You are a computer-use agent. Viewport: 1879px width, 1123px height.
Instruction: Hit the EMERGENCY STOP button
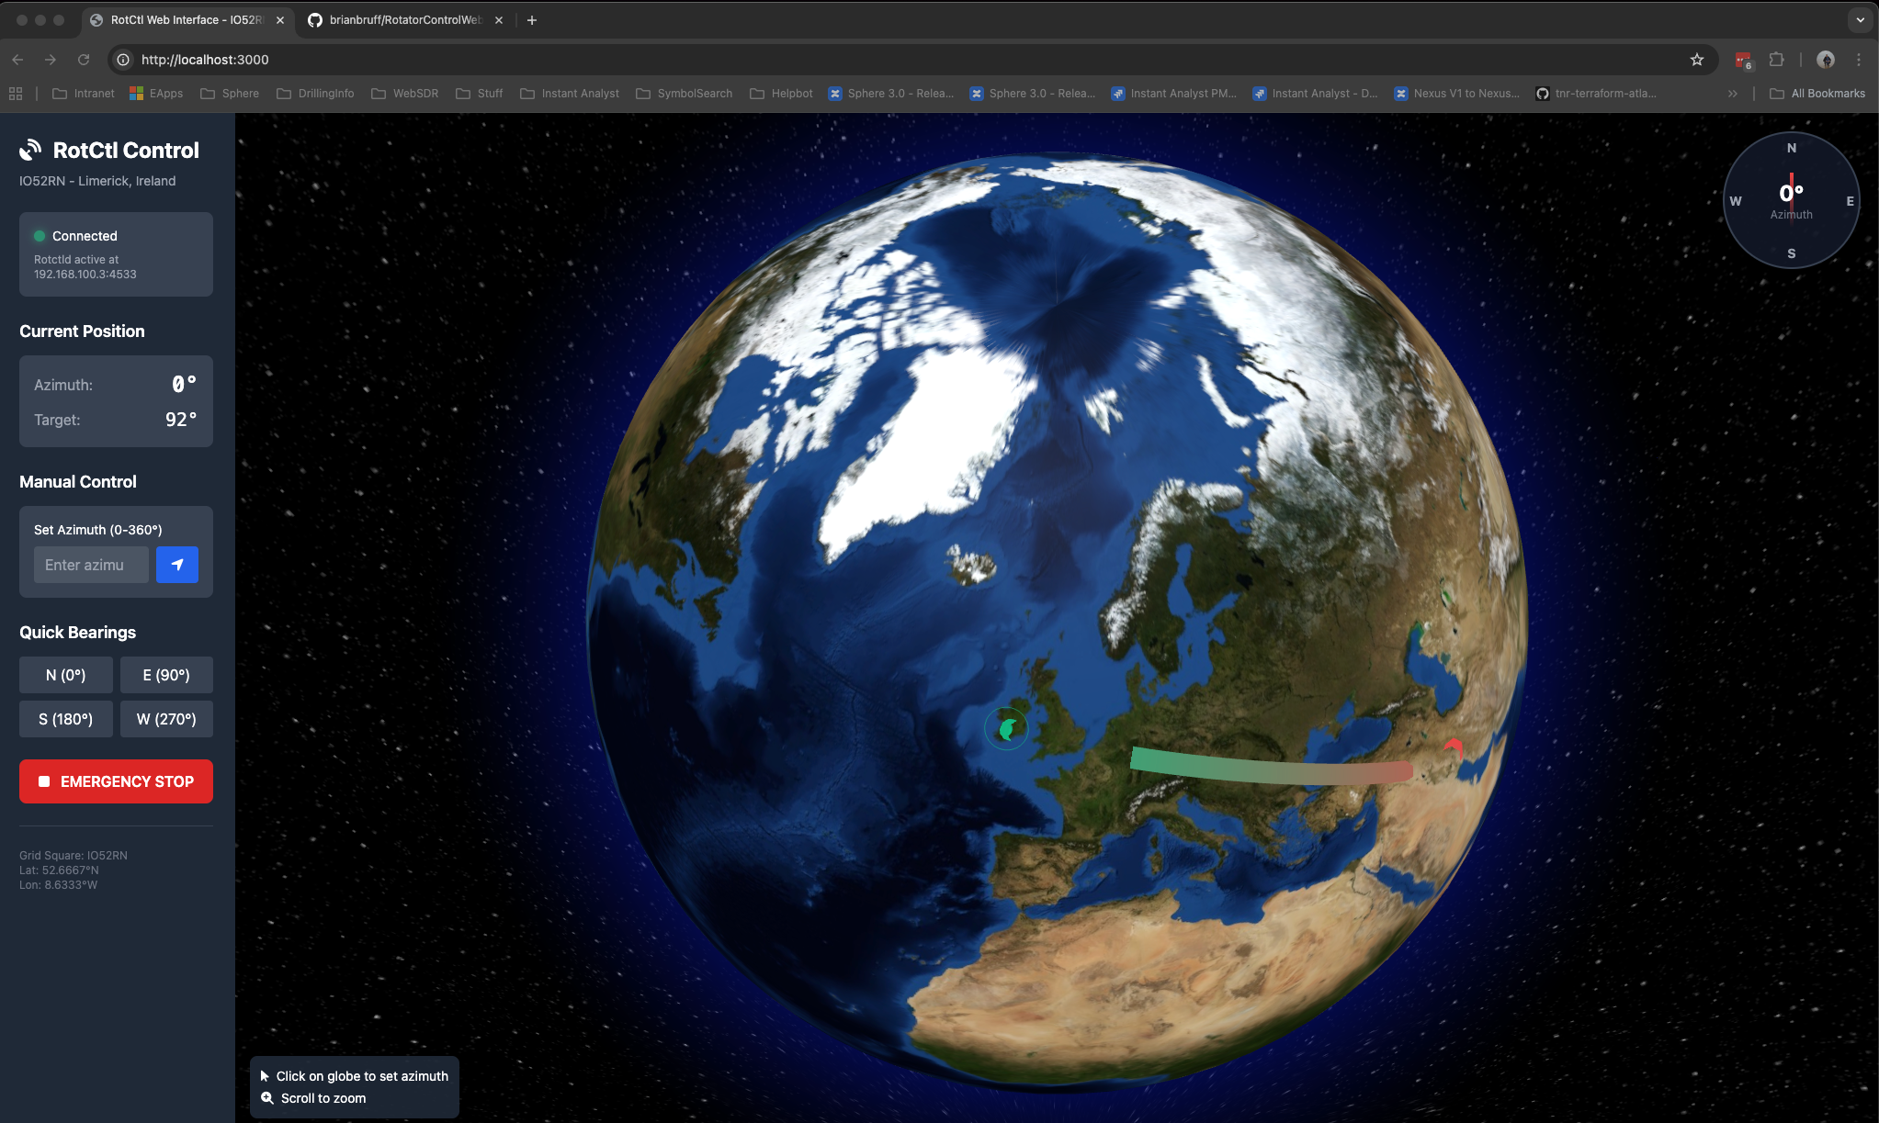[x=116, y=781]
